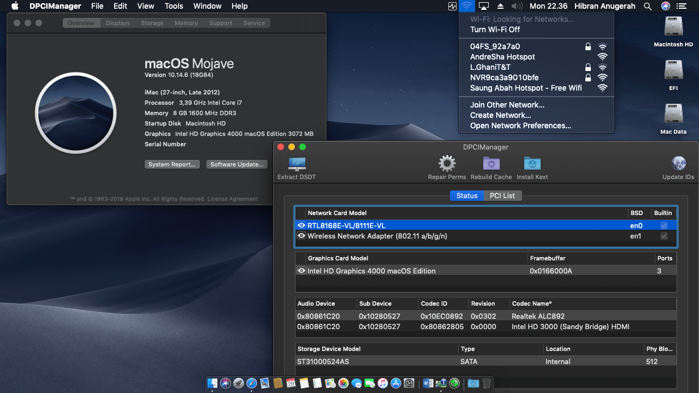Open Trash in the Dock

tap(487, 383)
